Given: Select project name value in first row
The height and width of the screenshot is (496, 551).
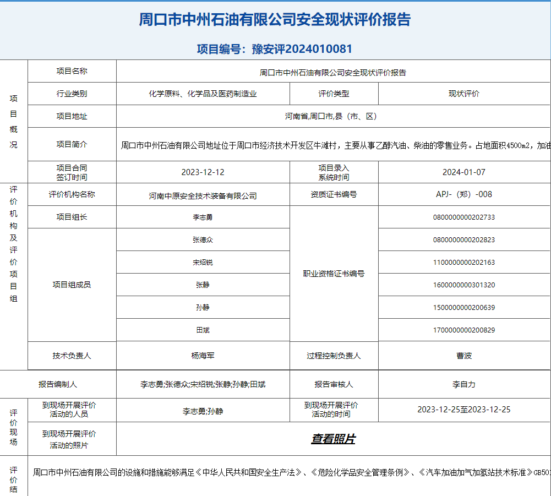Looking at the screenshot, I should click(x=333, y=73).
